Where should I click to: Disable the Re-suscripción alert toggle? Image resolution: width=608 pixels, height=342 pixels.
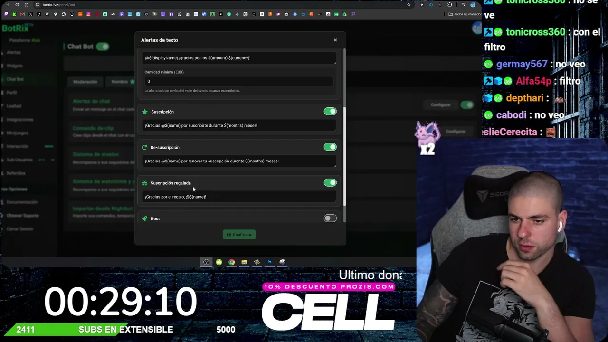330,147
